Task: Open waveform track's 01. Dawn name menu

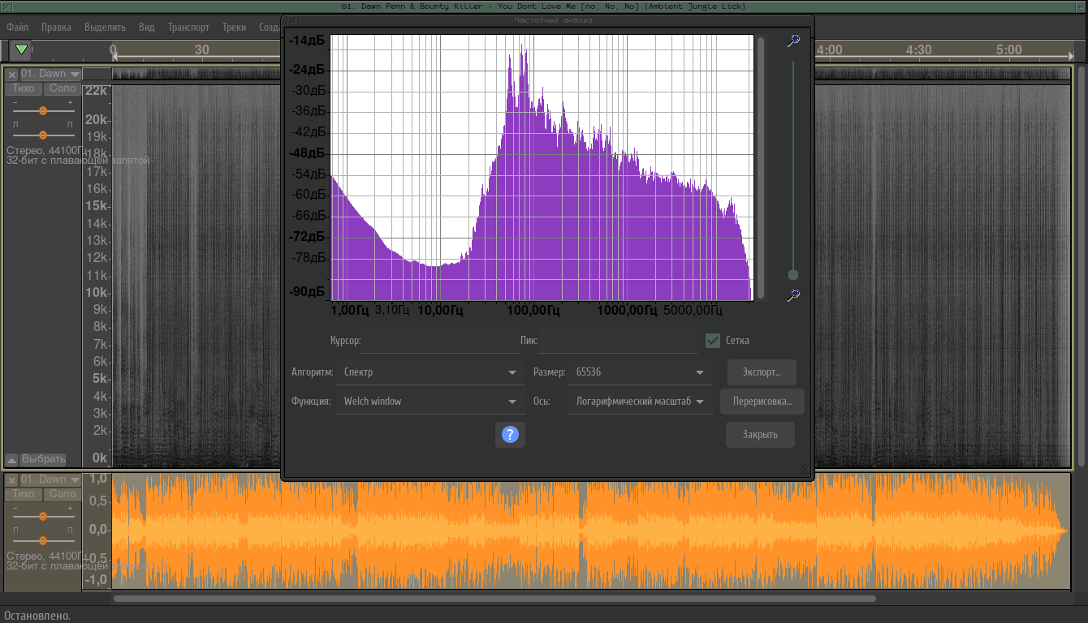Action: (x=50, y=479)
